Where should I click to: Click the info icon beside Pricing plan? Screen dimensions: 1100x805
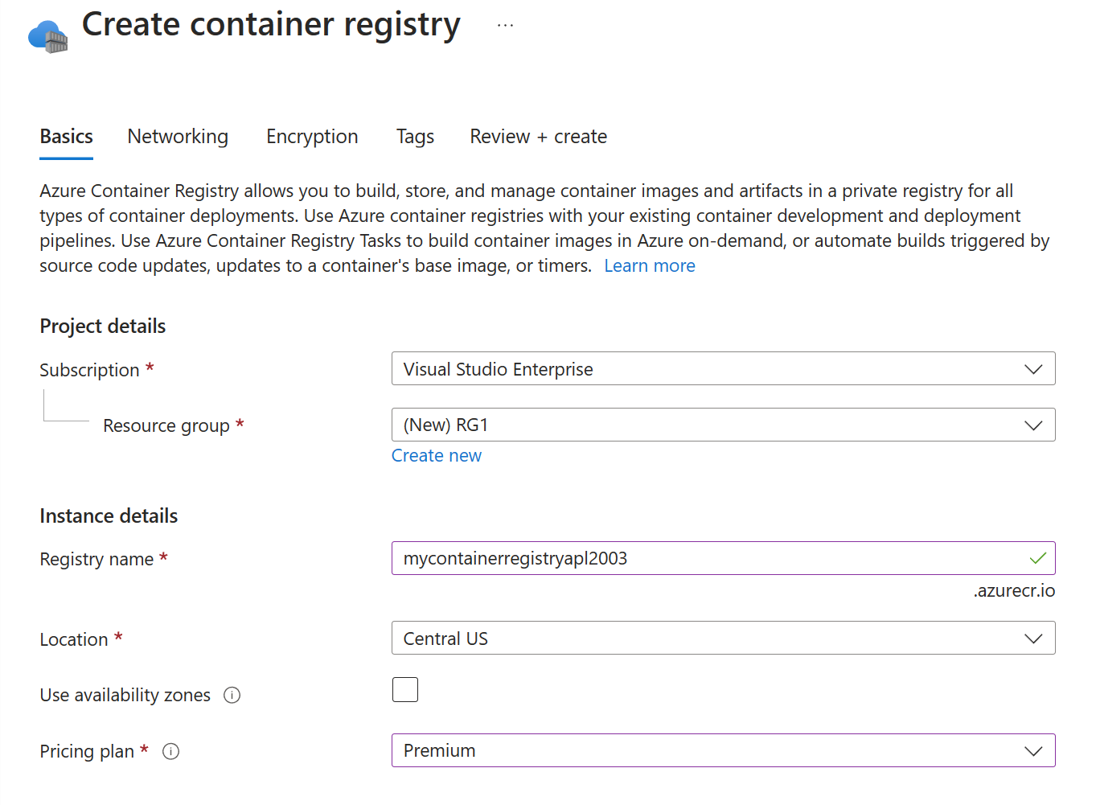click(x=170, y=751)
